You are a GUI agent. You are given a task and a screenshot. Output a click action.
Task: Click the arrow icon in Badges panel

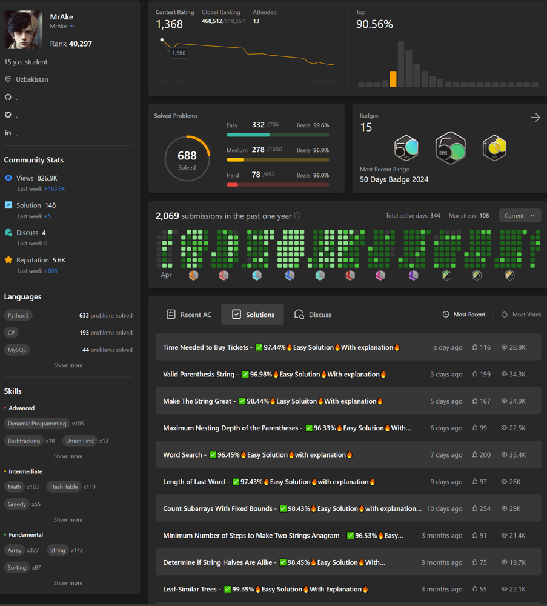coord(535,118)
